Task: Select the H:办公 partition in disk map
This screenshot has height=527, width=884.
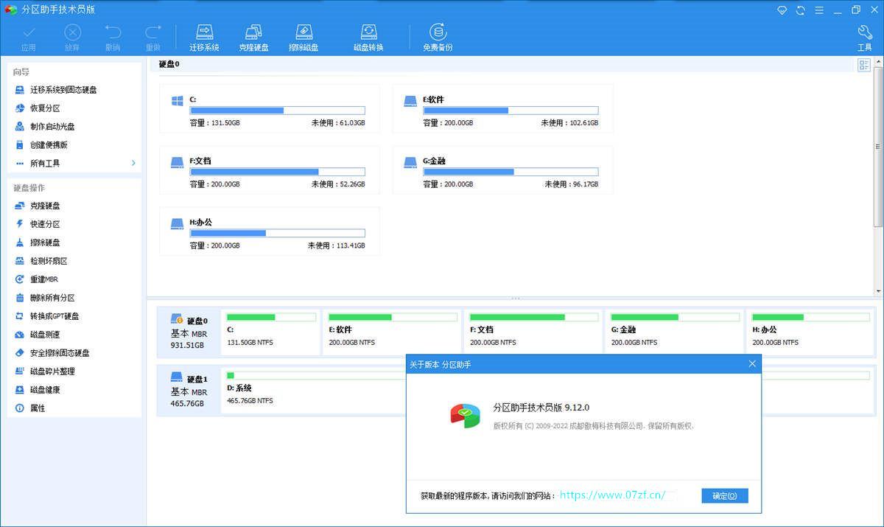Action: (810, 331)
